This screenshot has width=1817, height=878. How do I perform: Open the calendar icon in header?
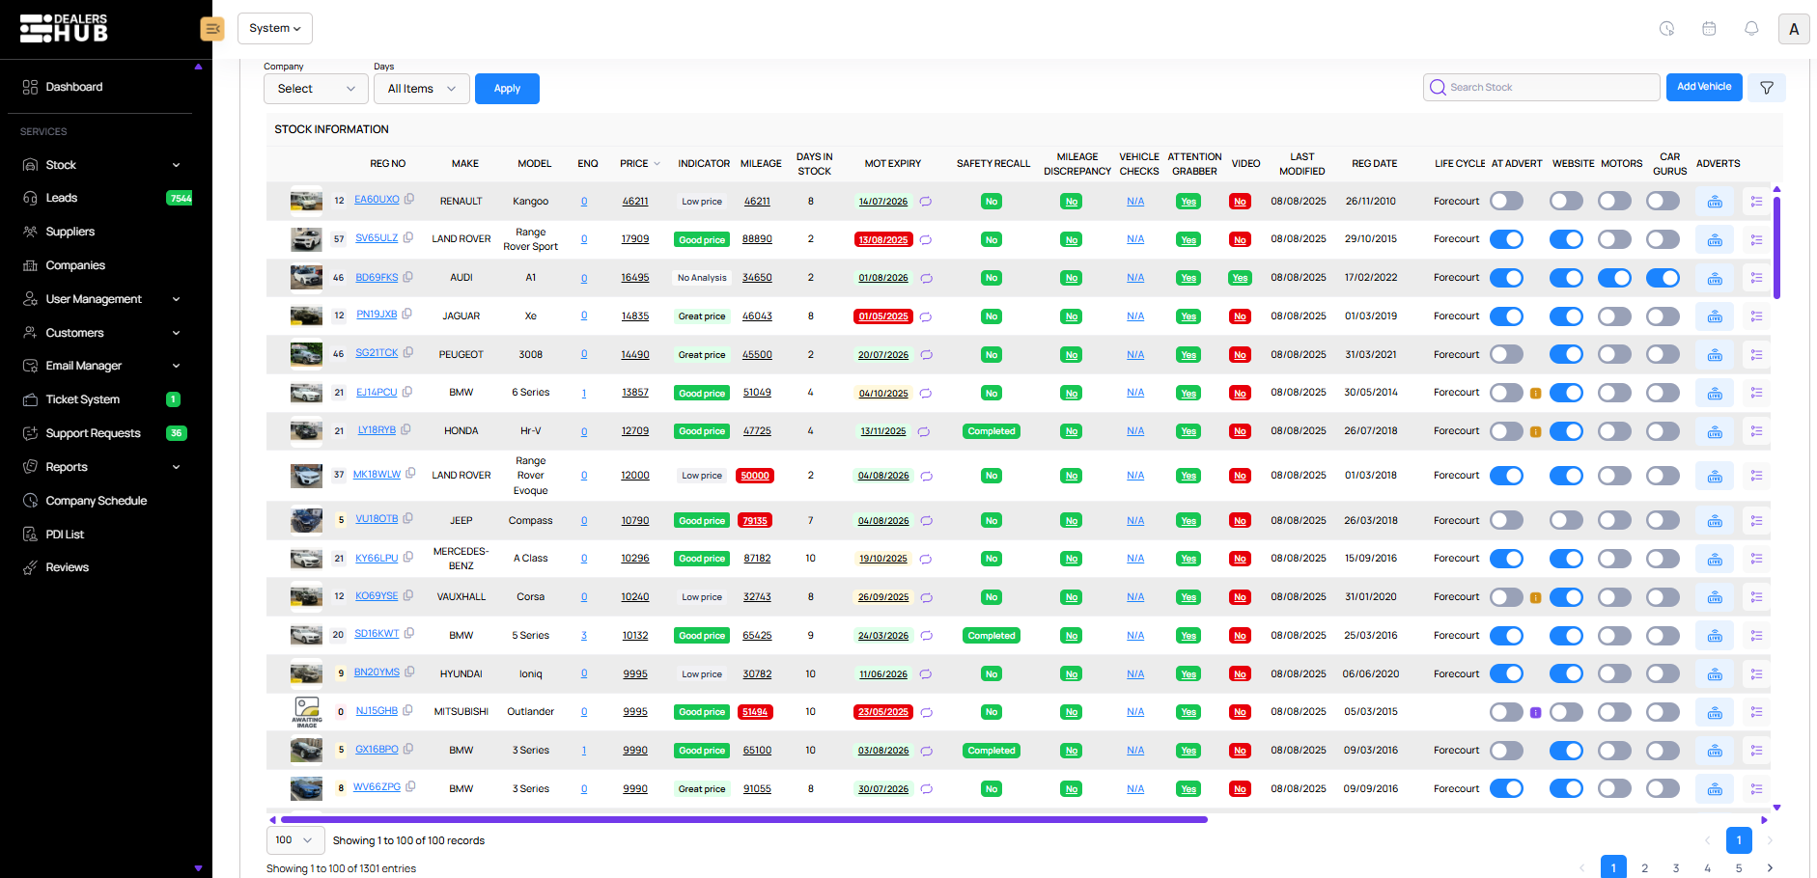click(1709, 29)
